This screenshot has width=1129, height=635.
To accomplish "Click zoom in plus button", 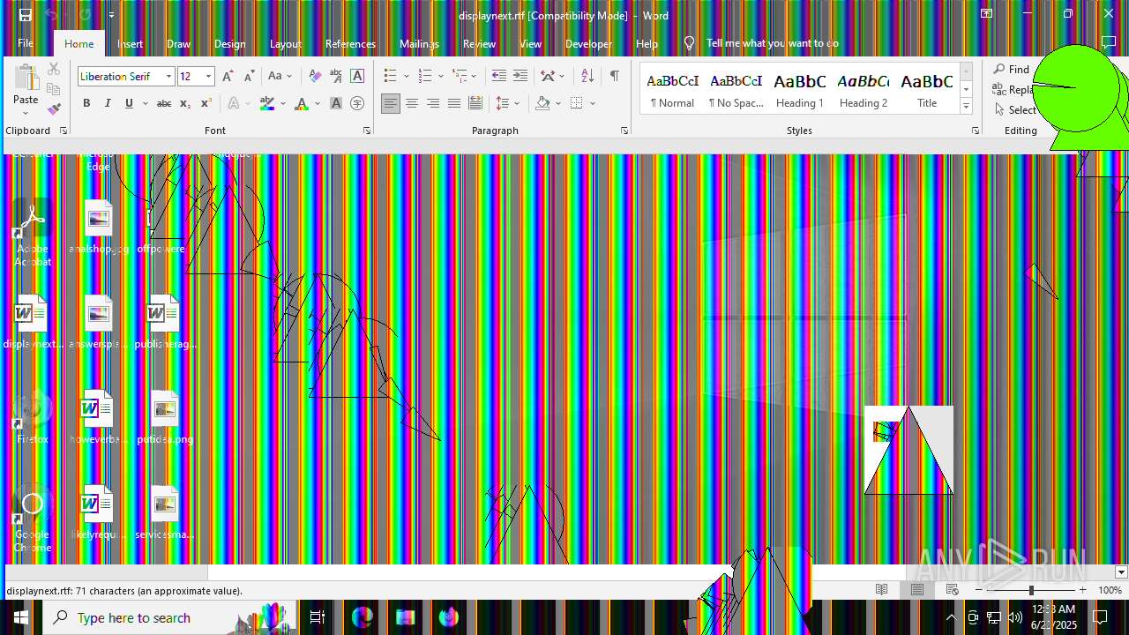I will point(1082,590).
